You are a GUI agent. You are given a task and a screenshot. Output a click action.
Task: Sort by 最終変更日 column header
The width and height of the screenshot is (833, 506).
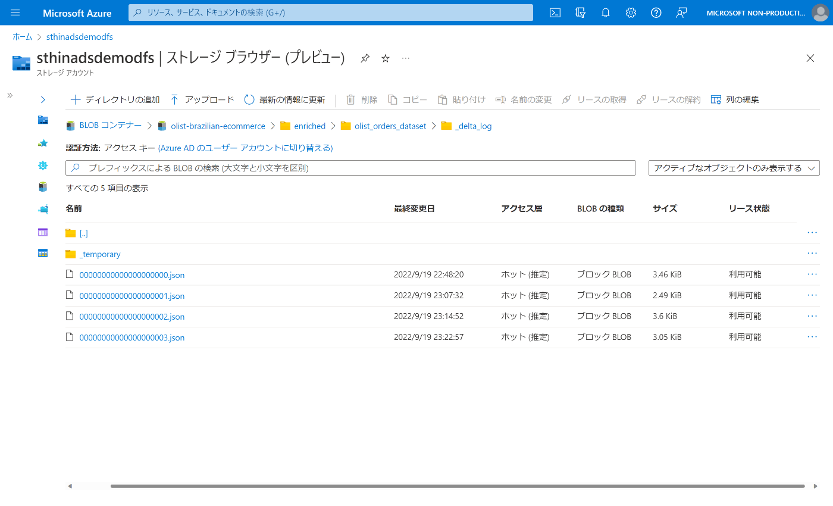pyautogui.click(x=414, y=208)
